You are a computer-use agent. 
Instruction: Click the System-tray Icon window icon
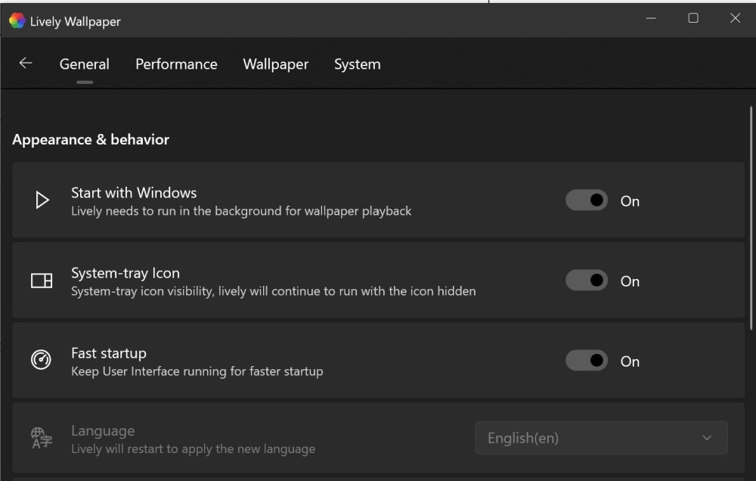click(x=42, y=281)
